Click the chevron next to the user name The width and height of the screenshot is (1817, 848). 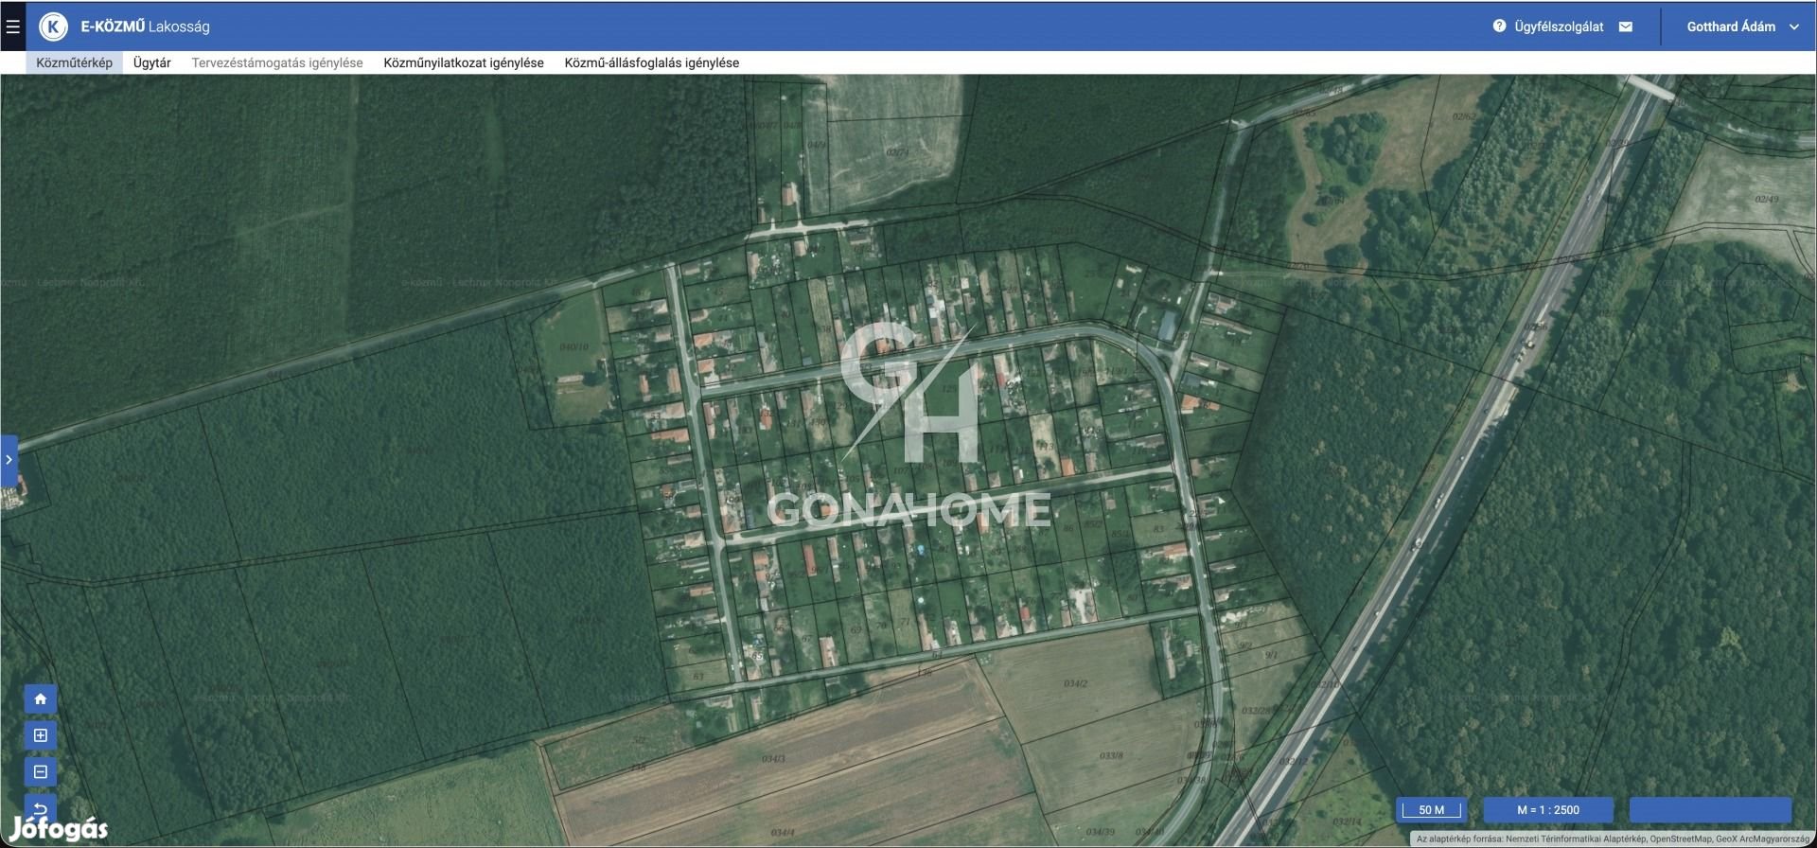click(x=1793, y=26)
